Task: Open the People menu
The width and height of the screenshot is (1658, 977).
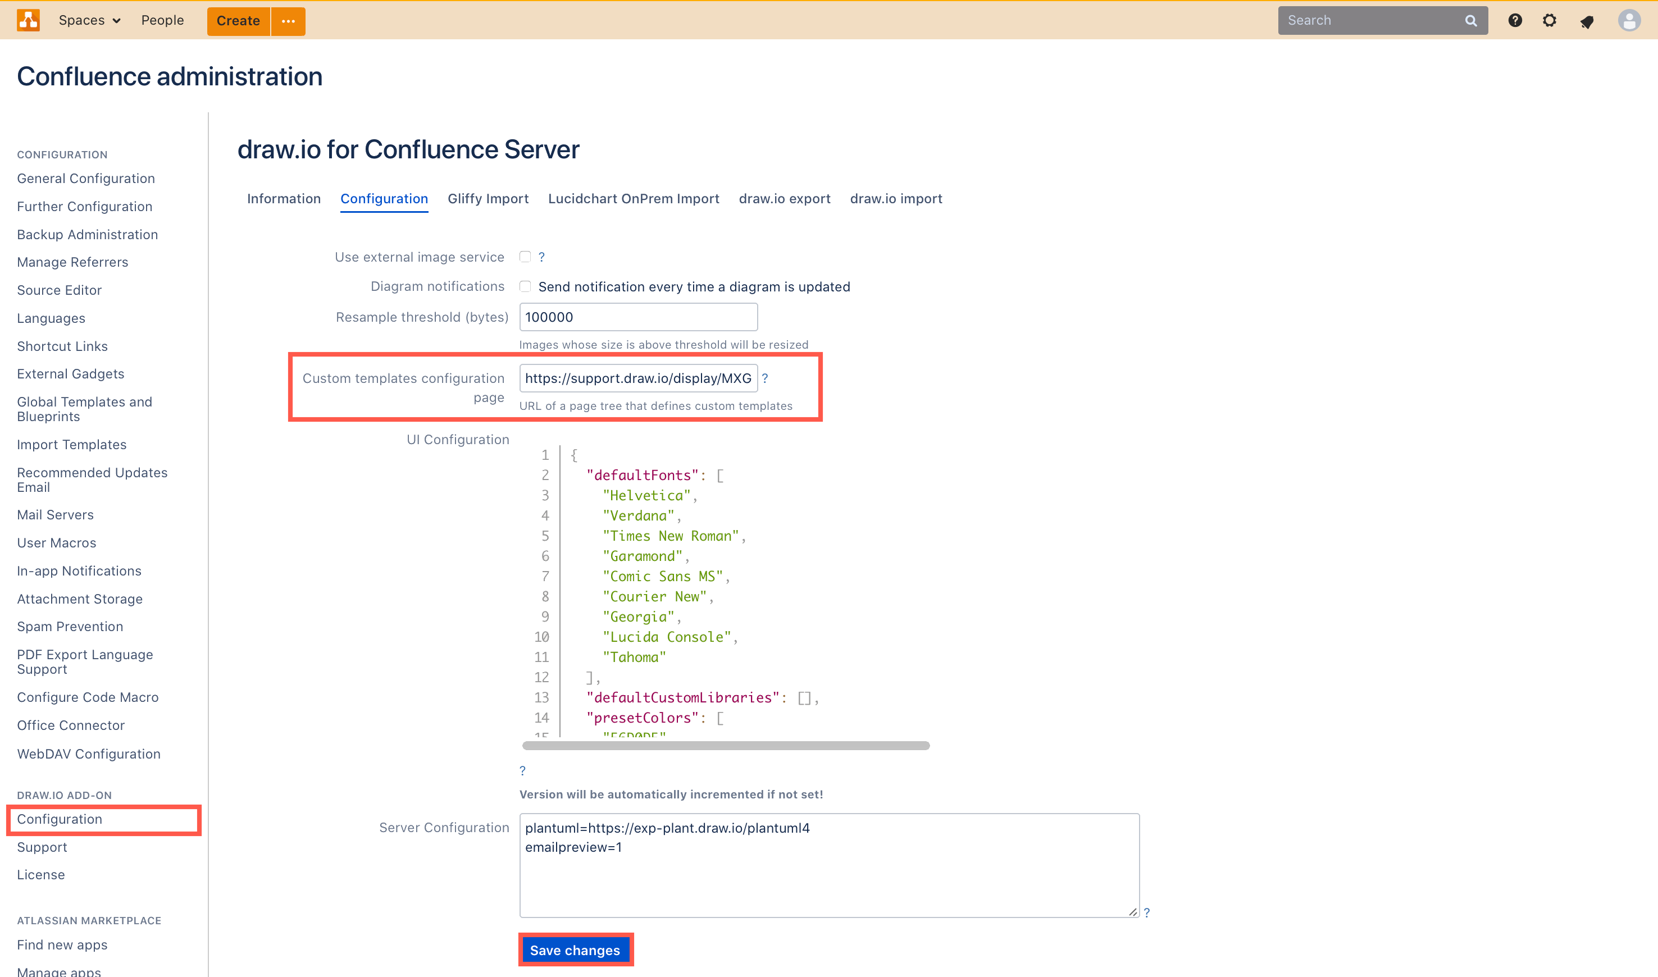Action: [162, 20]
